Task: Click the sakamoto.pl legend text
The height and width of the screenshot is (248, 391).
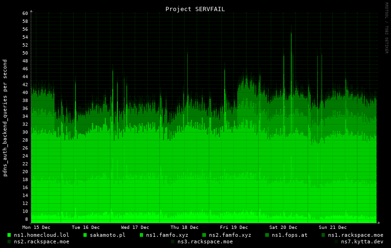Action: point(107,235)
